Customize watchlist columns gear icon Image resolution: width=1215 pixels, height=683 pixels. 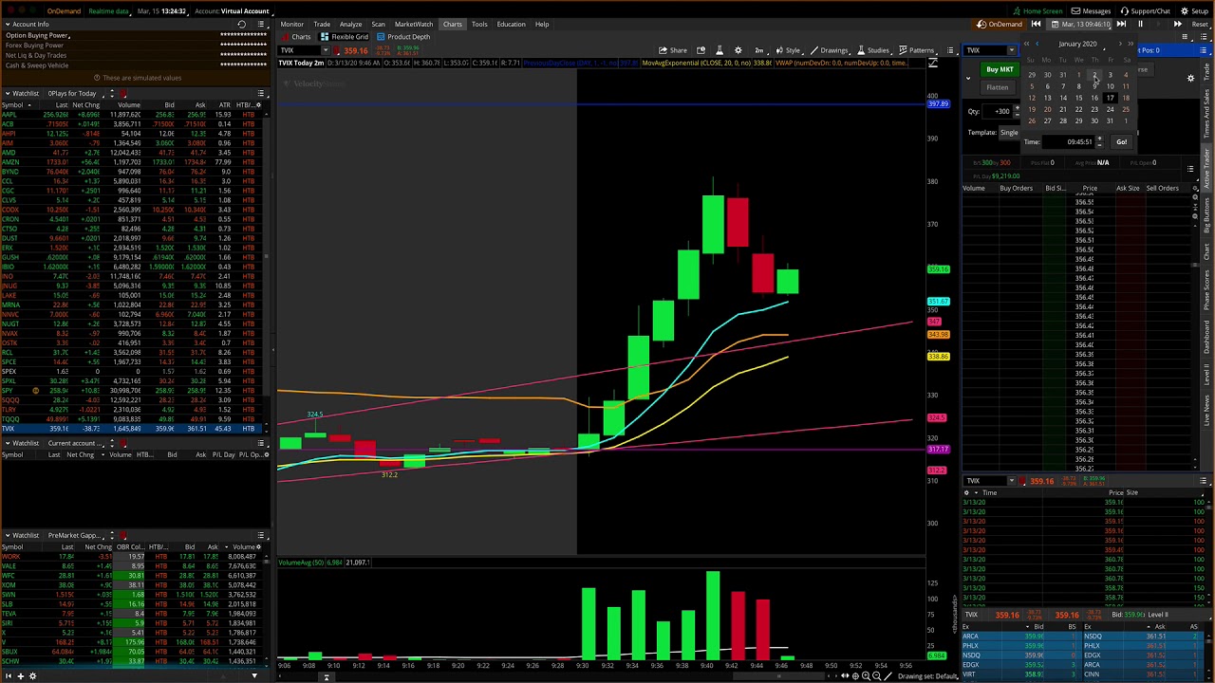point(261,104)
